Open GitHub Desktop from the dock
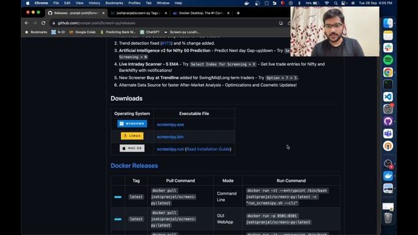418x235 pixels. point(388,121)
